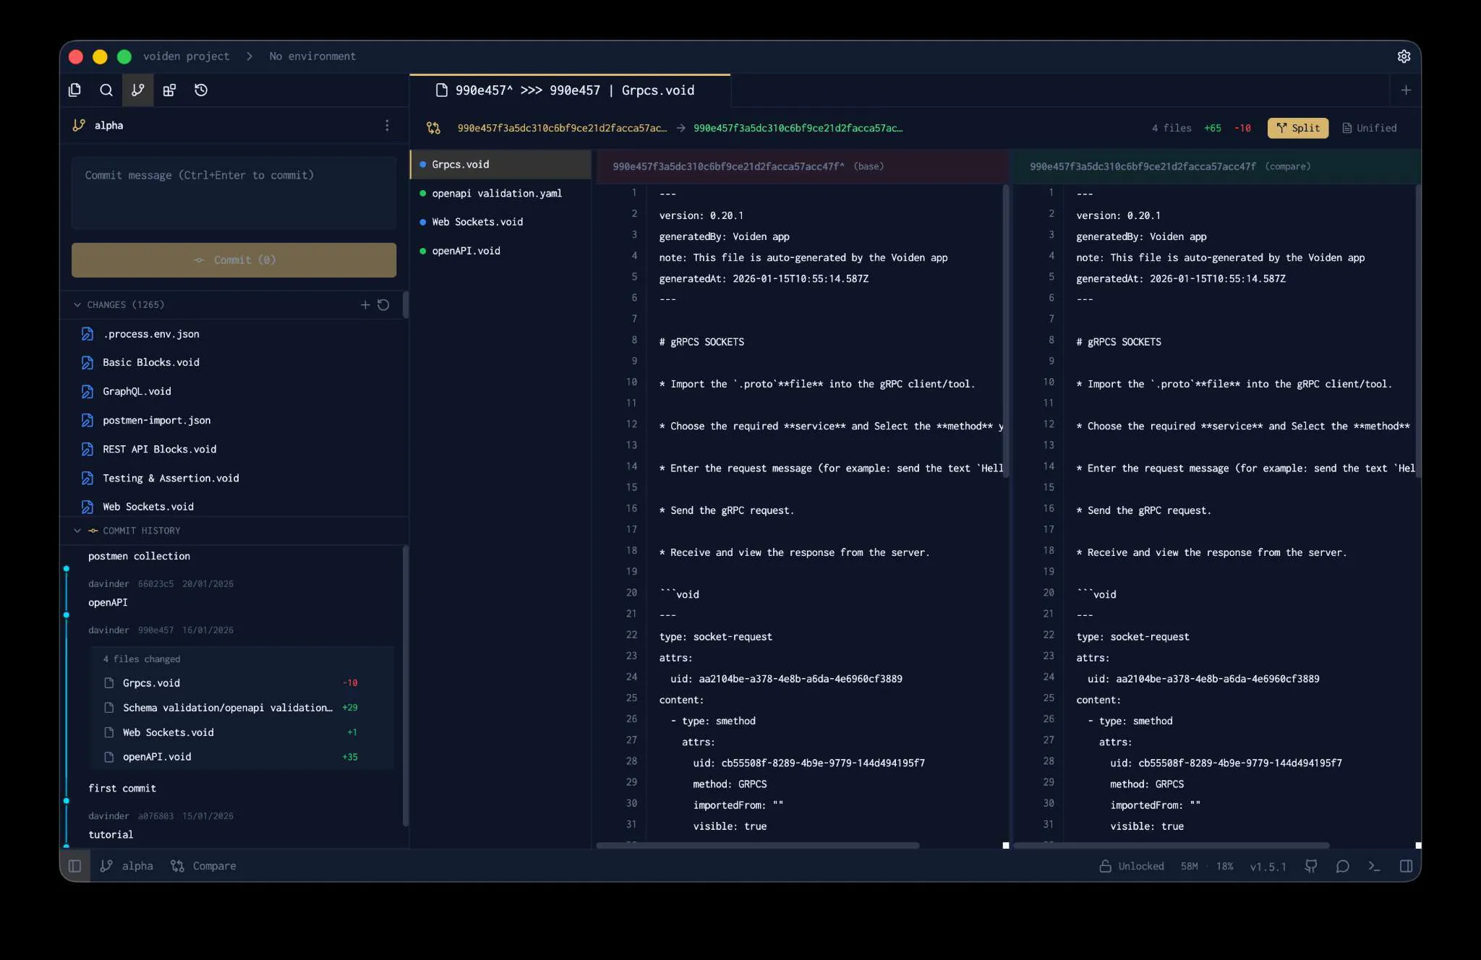Viewport: 1481px width, 960px height.
Task: Open openAPI.void under 4 files changed
Action: pyautogui.click(x=243, y=757)
